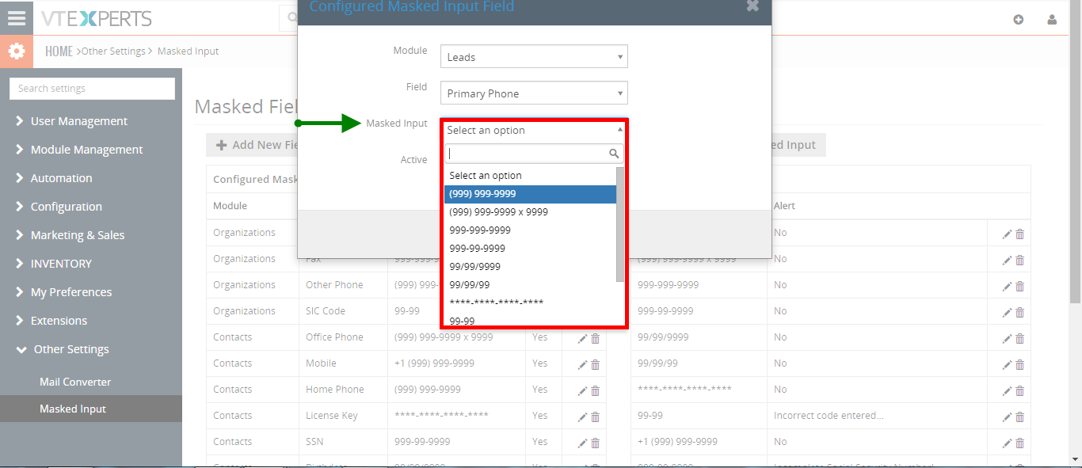
Task: Edit the Contacts Office Phone row
Action: click(583, 338)
